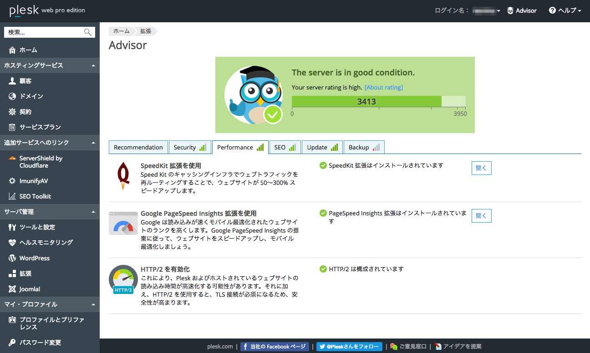Open the ヘルプ dropdown menu

point(565,10)
